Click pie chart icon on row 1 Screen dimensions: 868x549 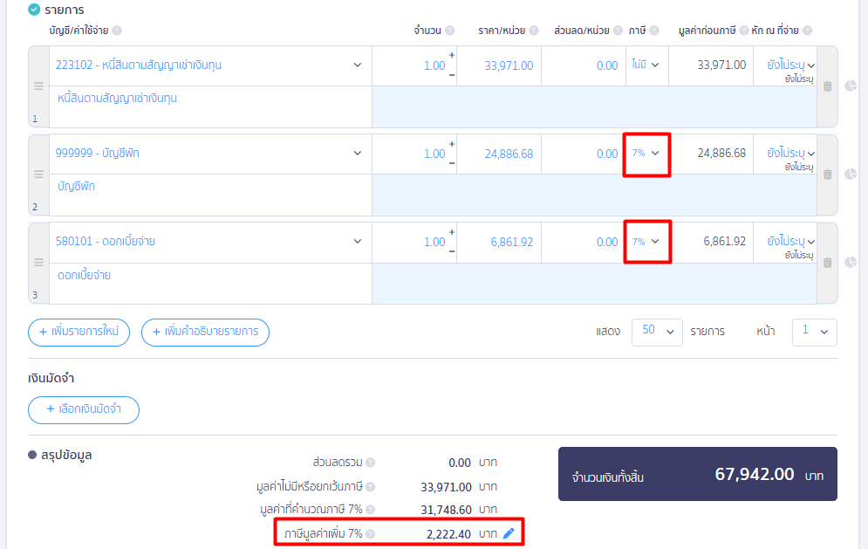[x=851, y=86]
